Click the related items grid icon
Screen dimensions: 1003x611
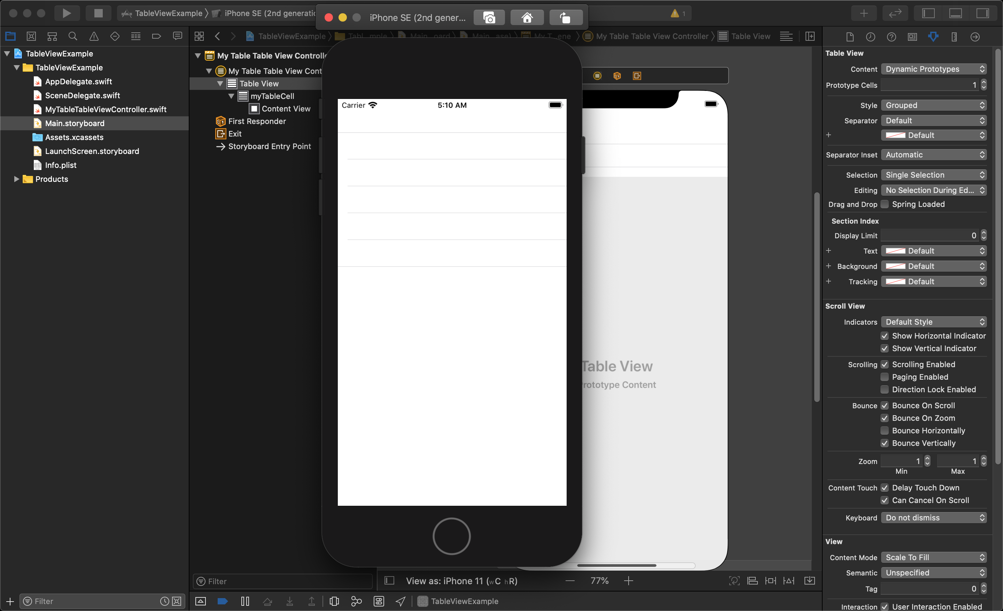pos(199,36)
